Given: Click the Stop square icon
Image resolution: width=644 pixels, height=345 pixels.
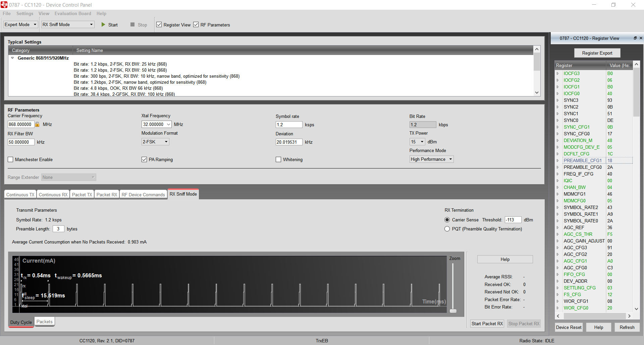Looking at the screenshot, I should pos(132,25).
